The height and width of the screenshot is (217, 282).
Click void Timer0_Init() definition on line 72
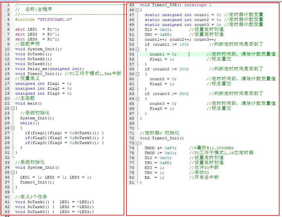[162, 138]
